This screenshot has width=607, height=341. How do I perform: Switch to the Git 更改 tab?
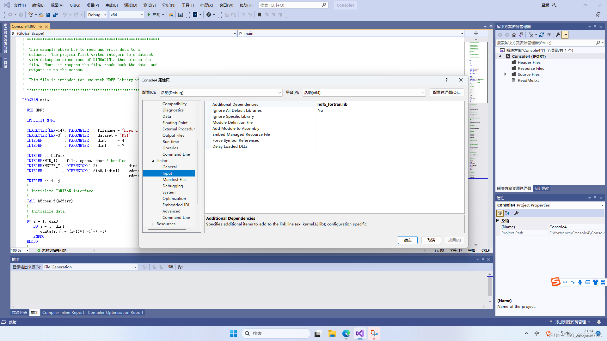[542, 188]
